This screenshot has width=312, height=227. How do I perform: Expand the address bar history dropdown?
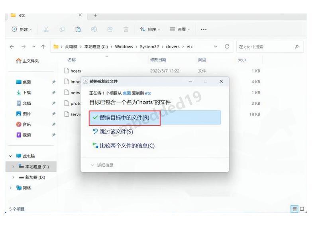click(x=216, y=46)
